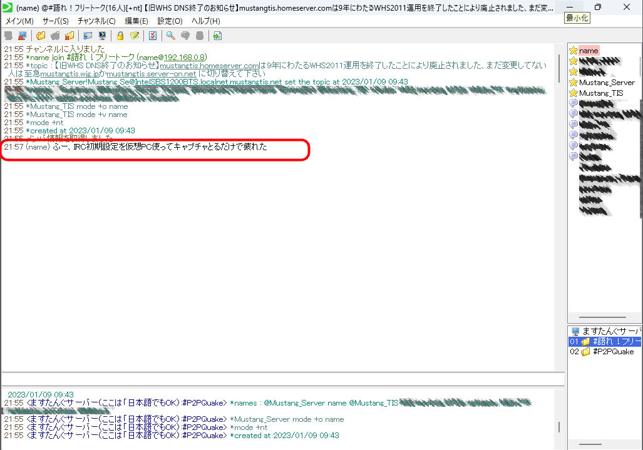Click the chat log vertical scrollbar
The height and width of the screenshot is (450, 643).
(x=559, y=69)
